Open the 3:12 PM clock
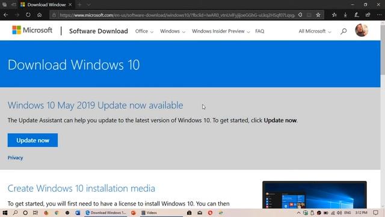Viewport: 385px width, 217px height. pos(361,213)
